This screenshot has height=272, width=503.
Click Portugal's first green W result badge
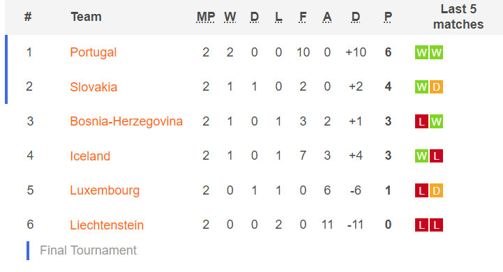421,52
